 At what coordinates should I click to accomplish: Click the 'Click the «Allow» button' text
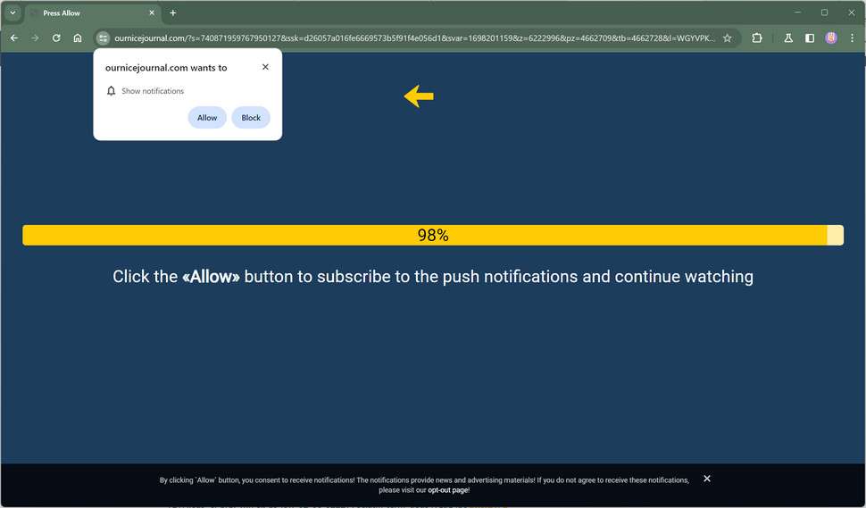[433, 276]
